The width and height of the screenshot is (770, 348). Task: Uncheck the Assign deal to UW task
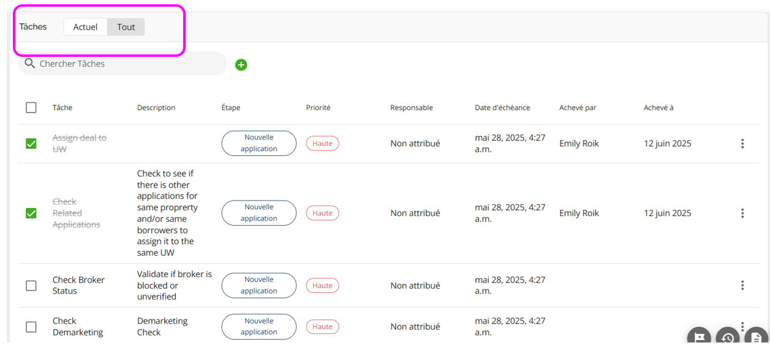(31, 144)
